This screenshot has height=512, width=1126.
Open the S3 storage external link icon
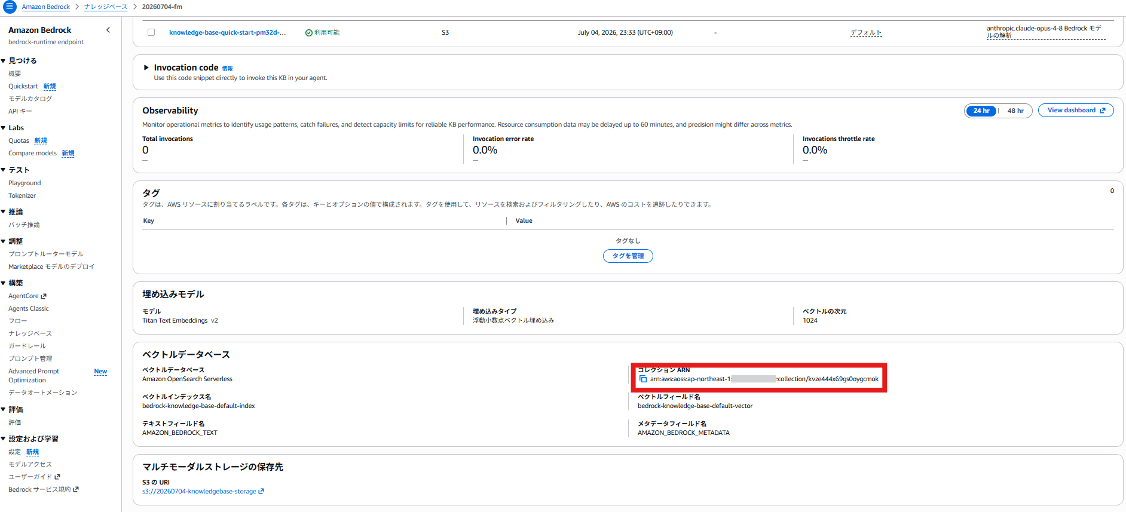coord(261,492)
